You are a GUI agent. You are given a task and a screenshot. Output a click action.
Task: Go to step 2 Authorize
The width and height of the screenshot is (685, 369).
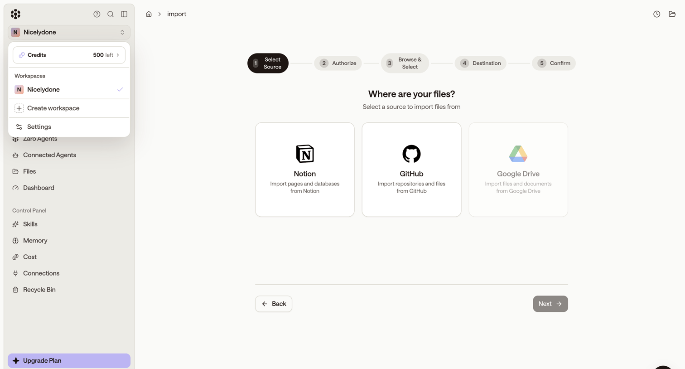coord(338,63)
